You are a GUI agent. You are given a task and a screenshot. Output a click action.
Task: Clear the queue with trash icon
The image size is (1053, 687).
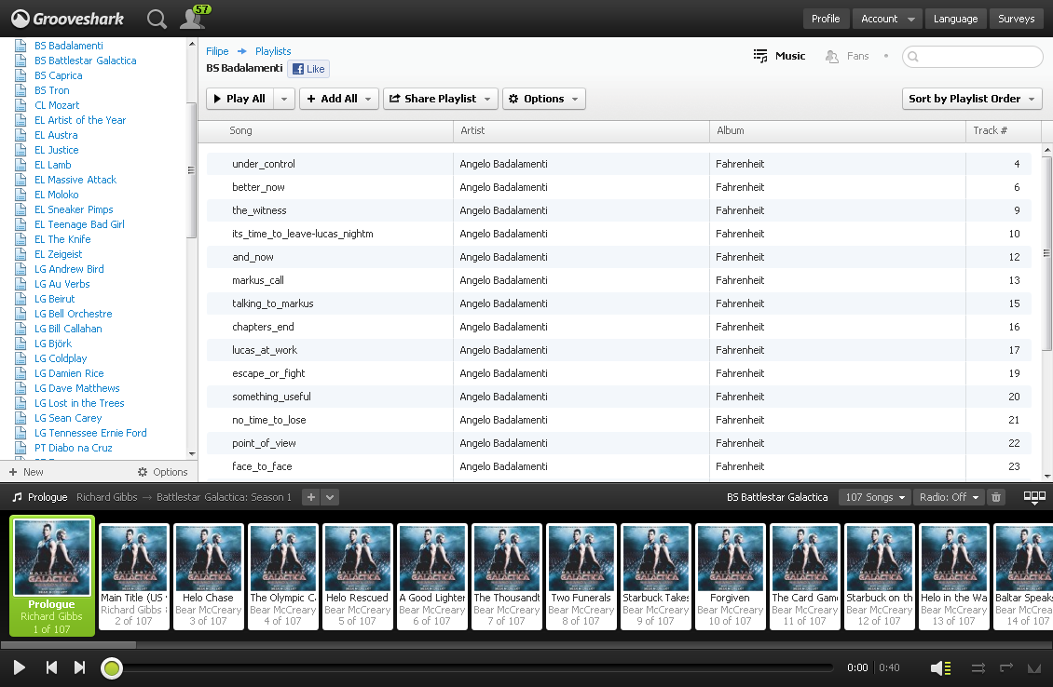tap(996, 497)
